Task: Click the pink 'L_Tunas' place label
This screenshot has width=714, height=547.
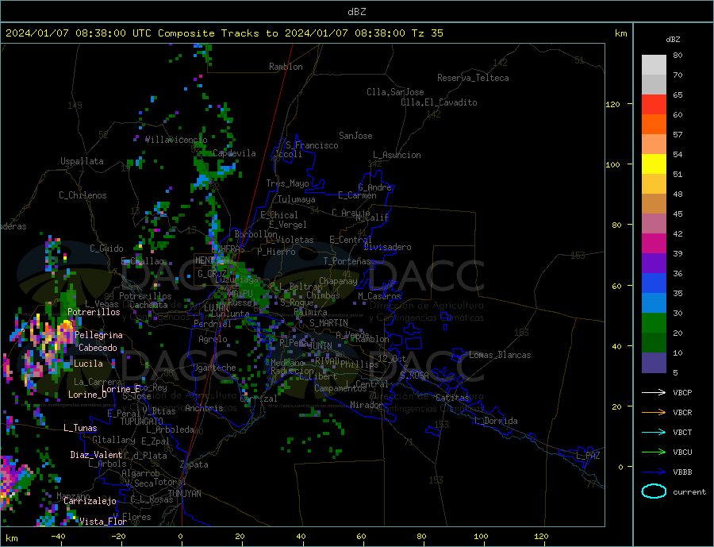Action: coord(80,428)
